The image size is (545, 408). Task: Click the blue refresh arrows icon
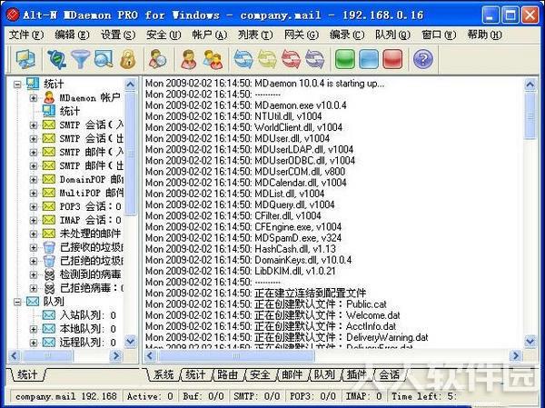243,59
